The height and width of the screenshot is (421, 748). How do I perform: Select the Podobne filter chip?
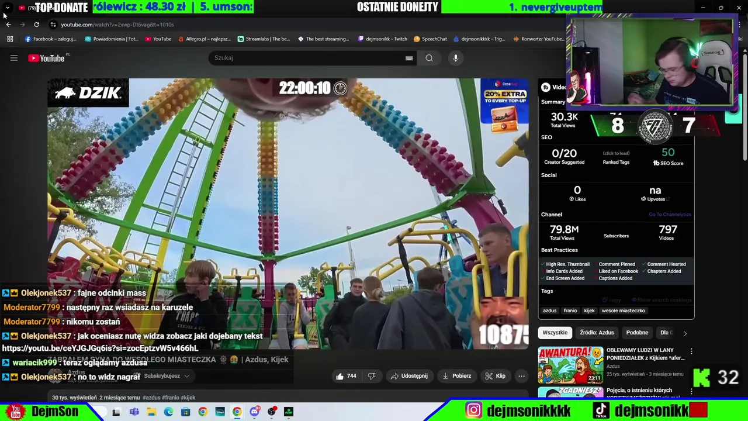tap(637, 333)
